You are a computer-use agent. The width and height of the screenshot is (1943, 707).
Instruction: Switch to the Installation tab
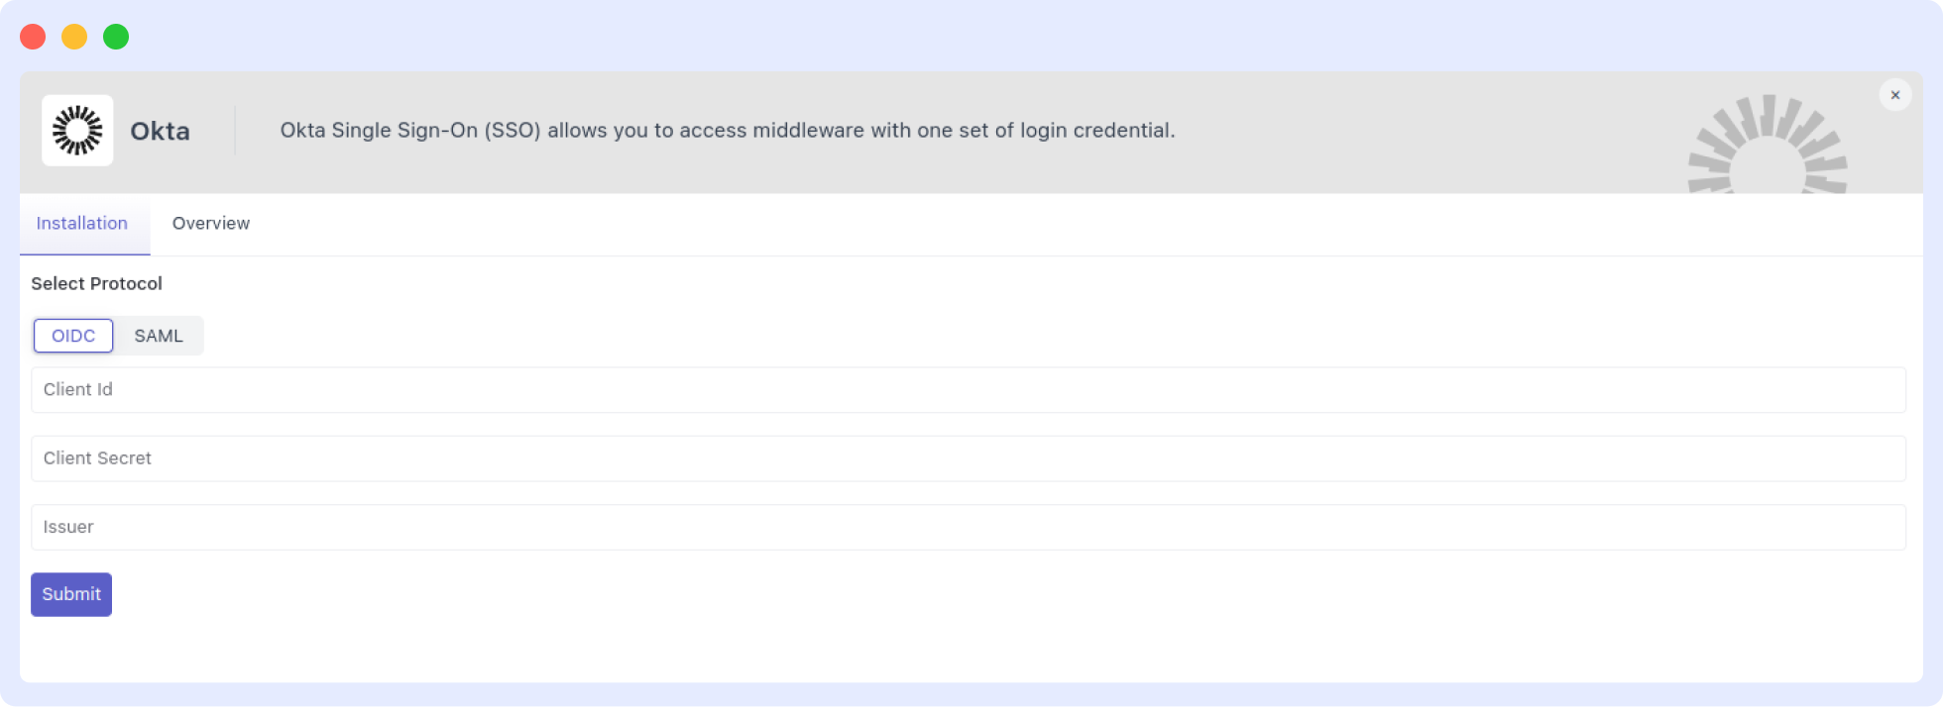pyautogui.click(x=82, y=224)
